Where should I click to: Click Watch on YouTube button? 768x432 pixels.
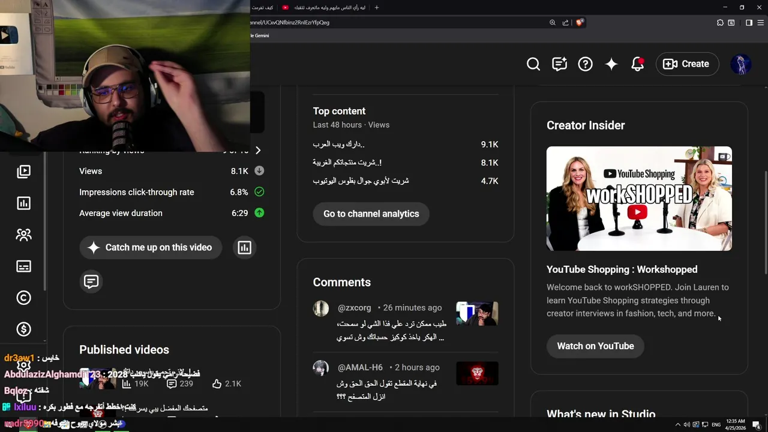(x=595, y=346)
